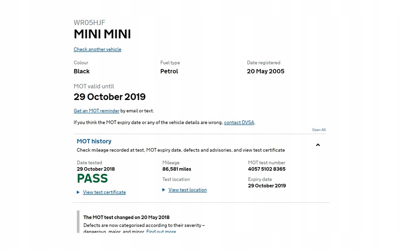The height and width of the screenshot is (250, 401).
Task: Click the 20 May 2005 registration date
Action: tap(266, 71)
